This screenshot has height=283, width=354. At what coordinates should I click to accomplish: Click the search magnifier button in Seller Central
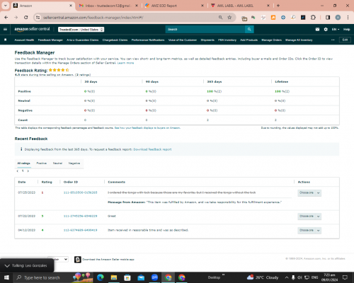coord(249,29)
